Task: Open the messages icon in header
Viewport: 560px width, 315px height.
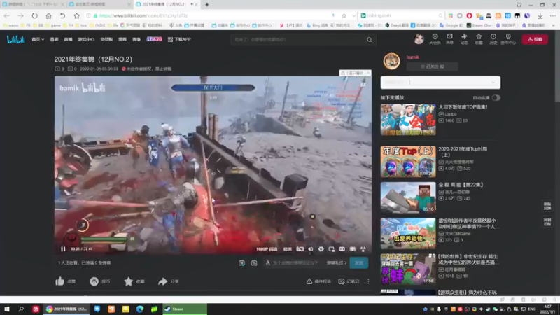Action: click(x=449, y=39)
